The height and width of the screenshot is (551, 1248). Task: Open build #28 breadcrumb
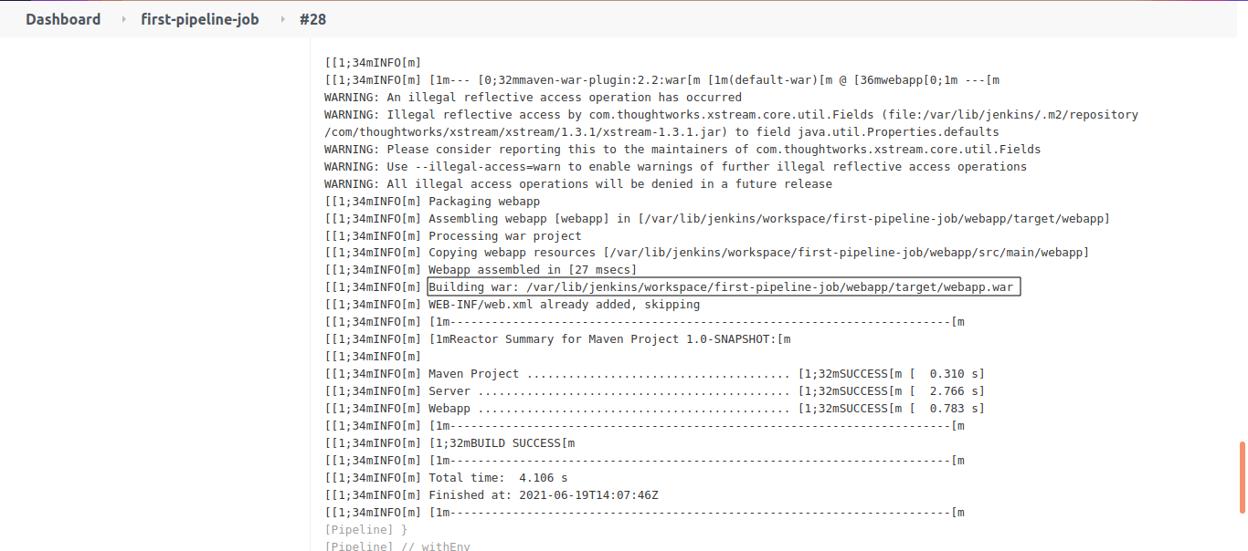point(312,19)
